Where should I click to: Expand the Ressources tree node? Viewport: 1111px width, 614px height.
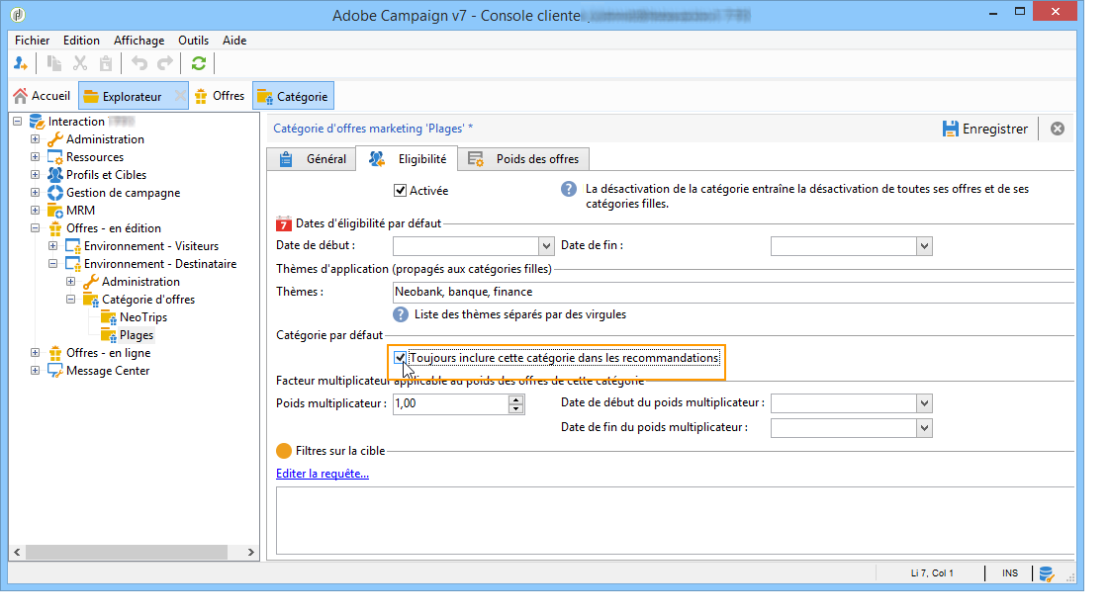[35, 157]
